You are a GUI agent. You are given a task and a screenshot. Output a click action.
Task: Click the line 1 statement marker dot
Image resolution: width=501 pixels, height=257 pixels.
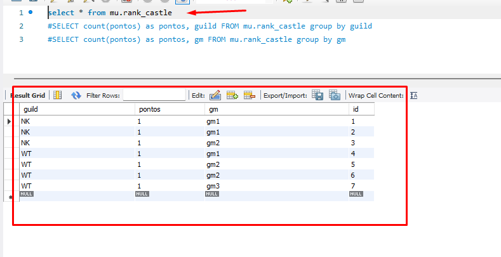click(30, 13)
